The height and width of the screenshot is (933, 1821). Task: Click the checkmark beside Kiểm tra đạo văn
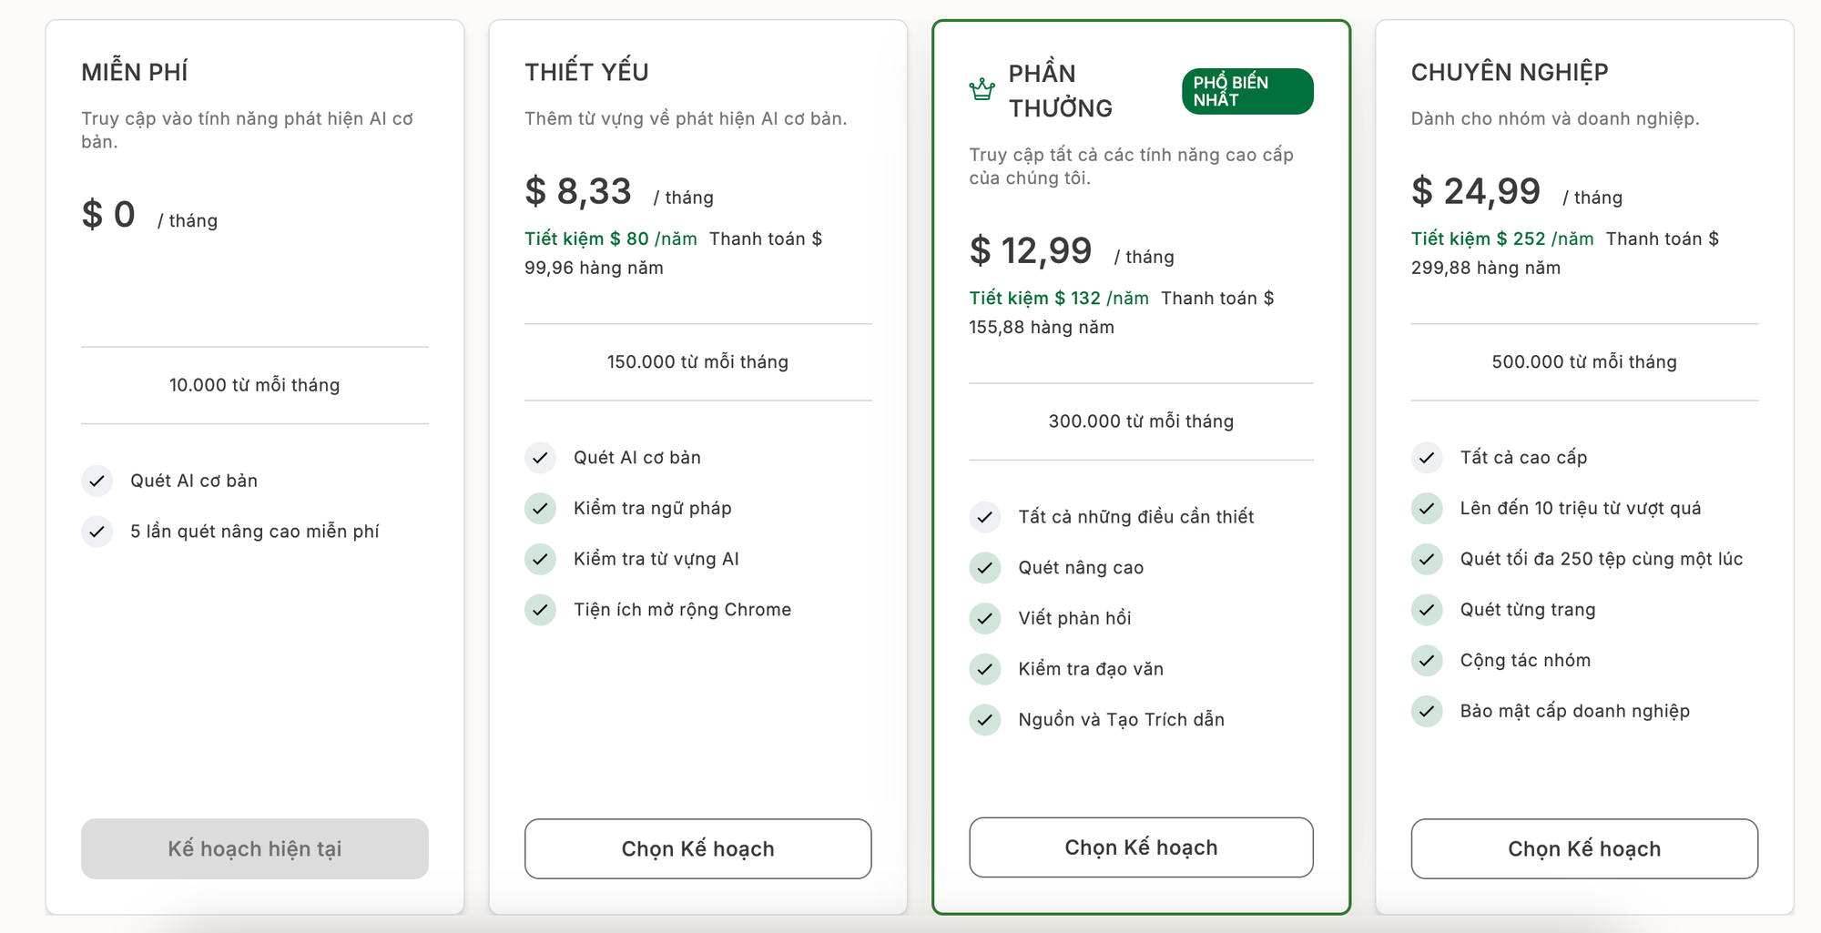click(x=984, y=669)
